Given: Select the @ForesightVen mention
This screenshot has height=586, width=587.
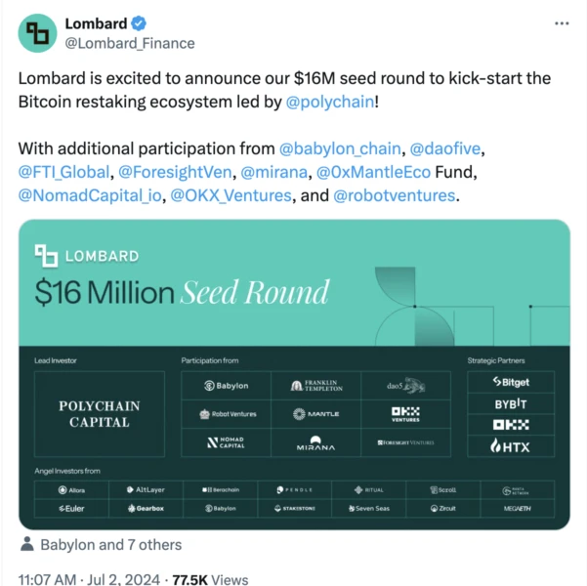Looking at the screenshot, I should tap(175, 172).
